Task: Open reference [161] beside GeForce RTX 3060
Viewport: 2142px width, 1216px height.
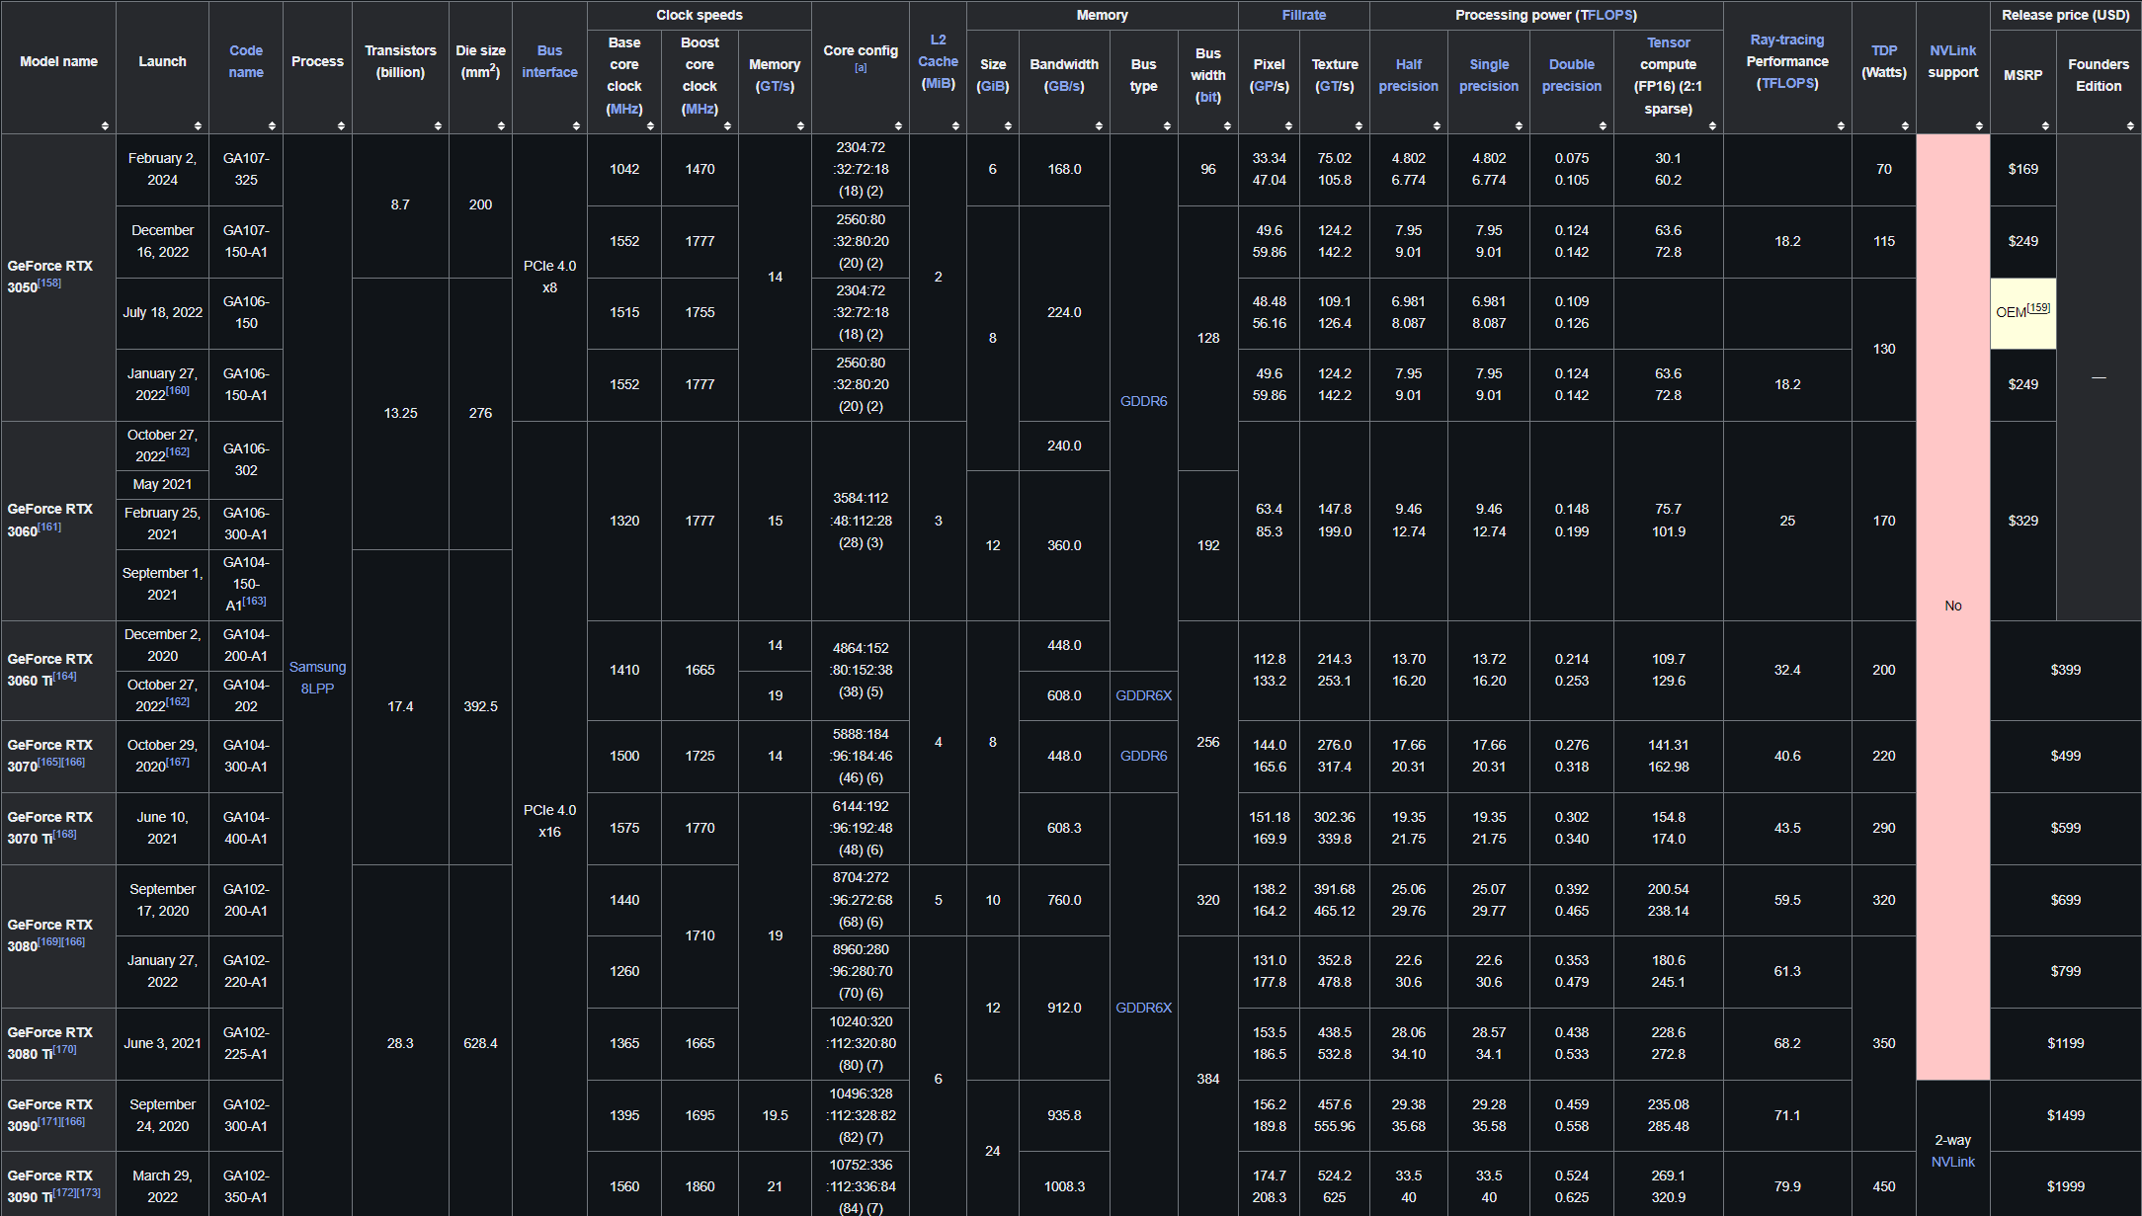Action: 49,527
